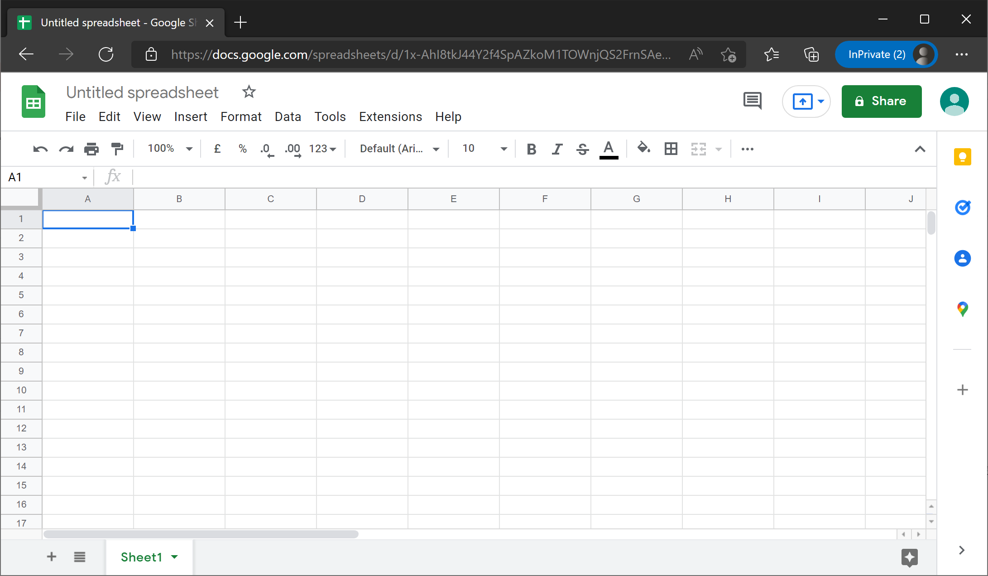Select the Paint format tool
The height and width of the screenshot is (576, 988).
click(117, 149)
